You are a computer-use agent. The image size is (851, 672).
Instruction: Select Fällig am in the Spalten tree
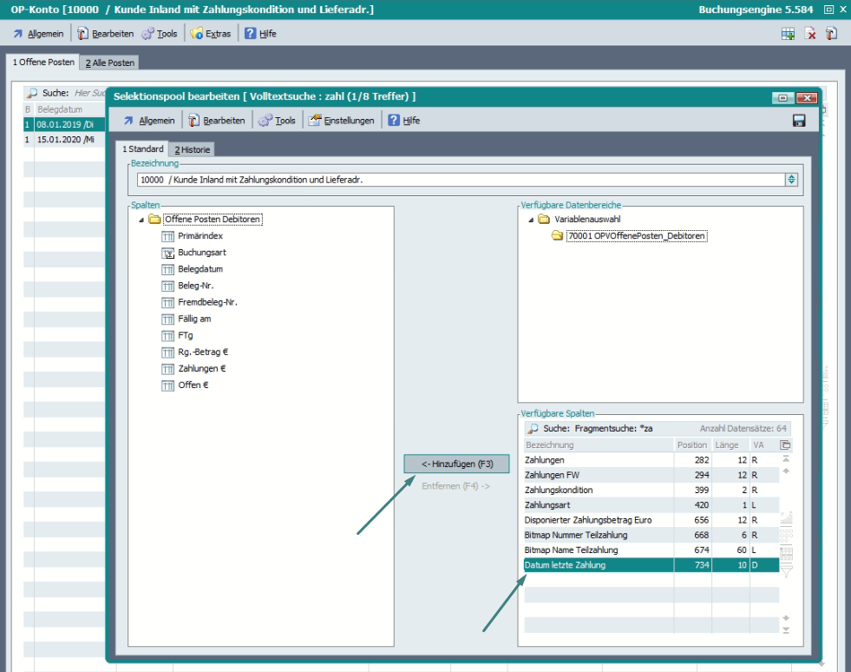point(194,319)
